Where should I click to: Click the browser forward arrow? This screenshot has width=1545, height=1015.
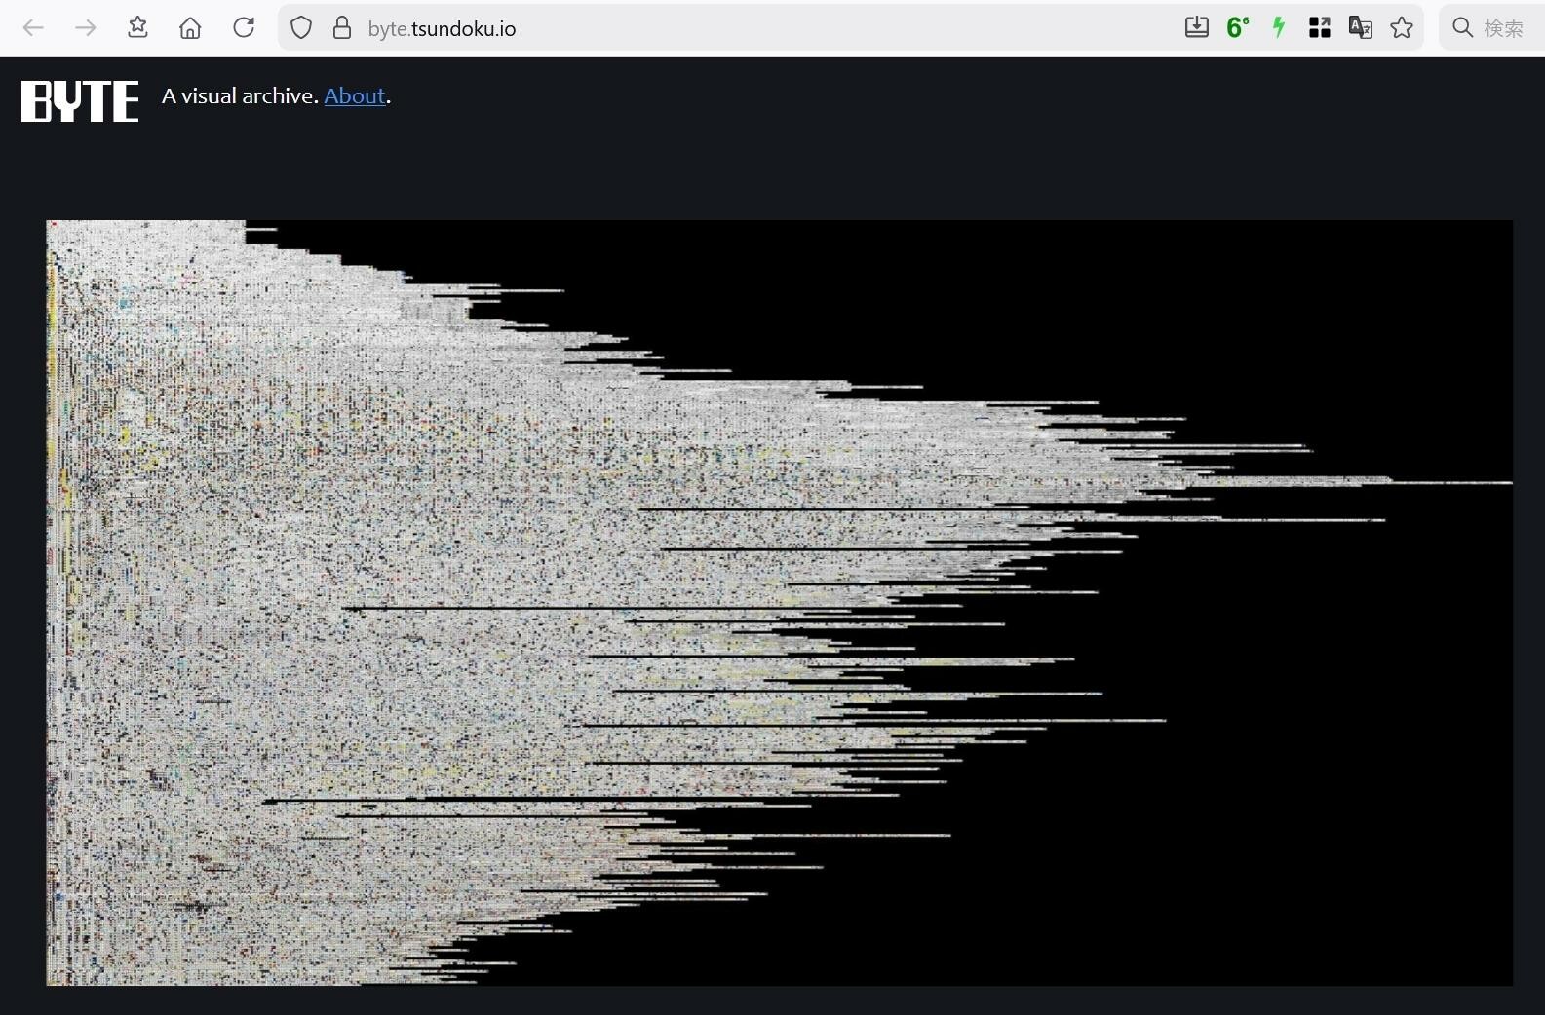point(86,28)
